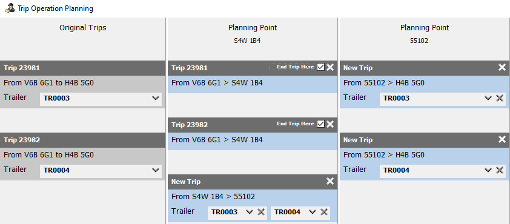
Task: Toggle End Trip Here checkbox for Trip 23982
Action: click(320, 124)
